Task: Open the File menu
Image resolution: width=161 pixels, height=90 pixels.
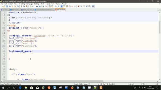Action: coord(2,4)
